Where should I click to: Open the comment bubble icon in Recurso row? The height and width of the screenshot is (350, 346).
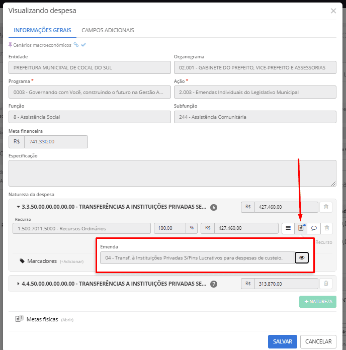pyautogui.click(x=314, y=228)
